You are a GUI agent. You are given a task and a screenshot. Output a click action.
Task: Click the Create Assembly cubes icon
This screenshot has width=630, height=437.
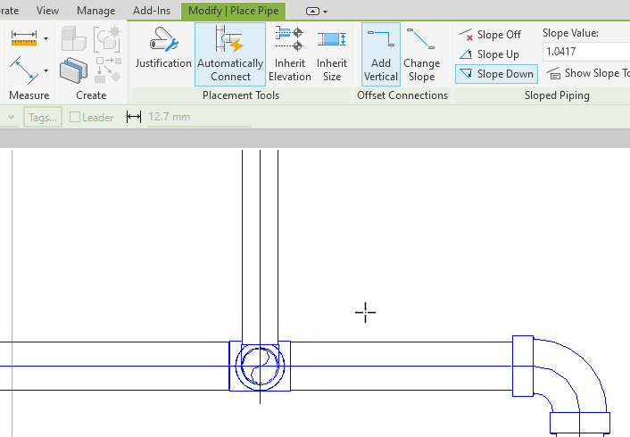[73, 38]
